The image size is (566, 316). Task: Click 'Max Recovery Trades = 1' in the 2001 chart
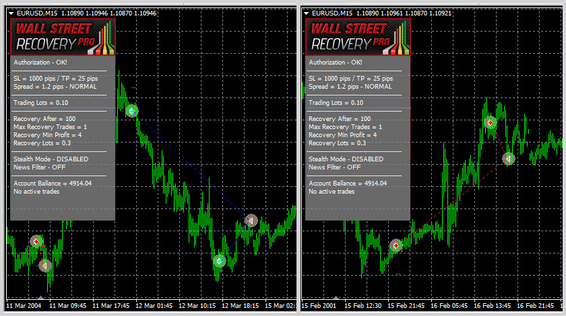(345, 127)
